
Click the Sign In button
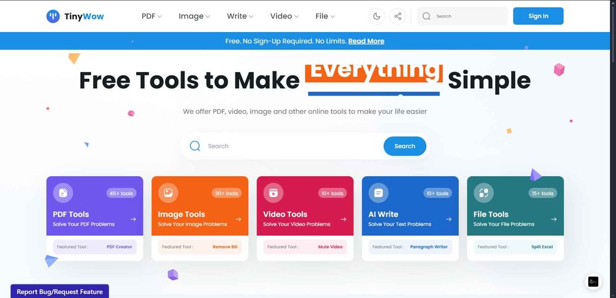point(538,16)
